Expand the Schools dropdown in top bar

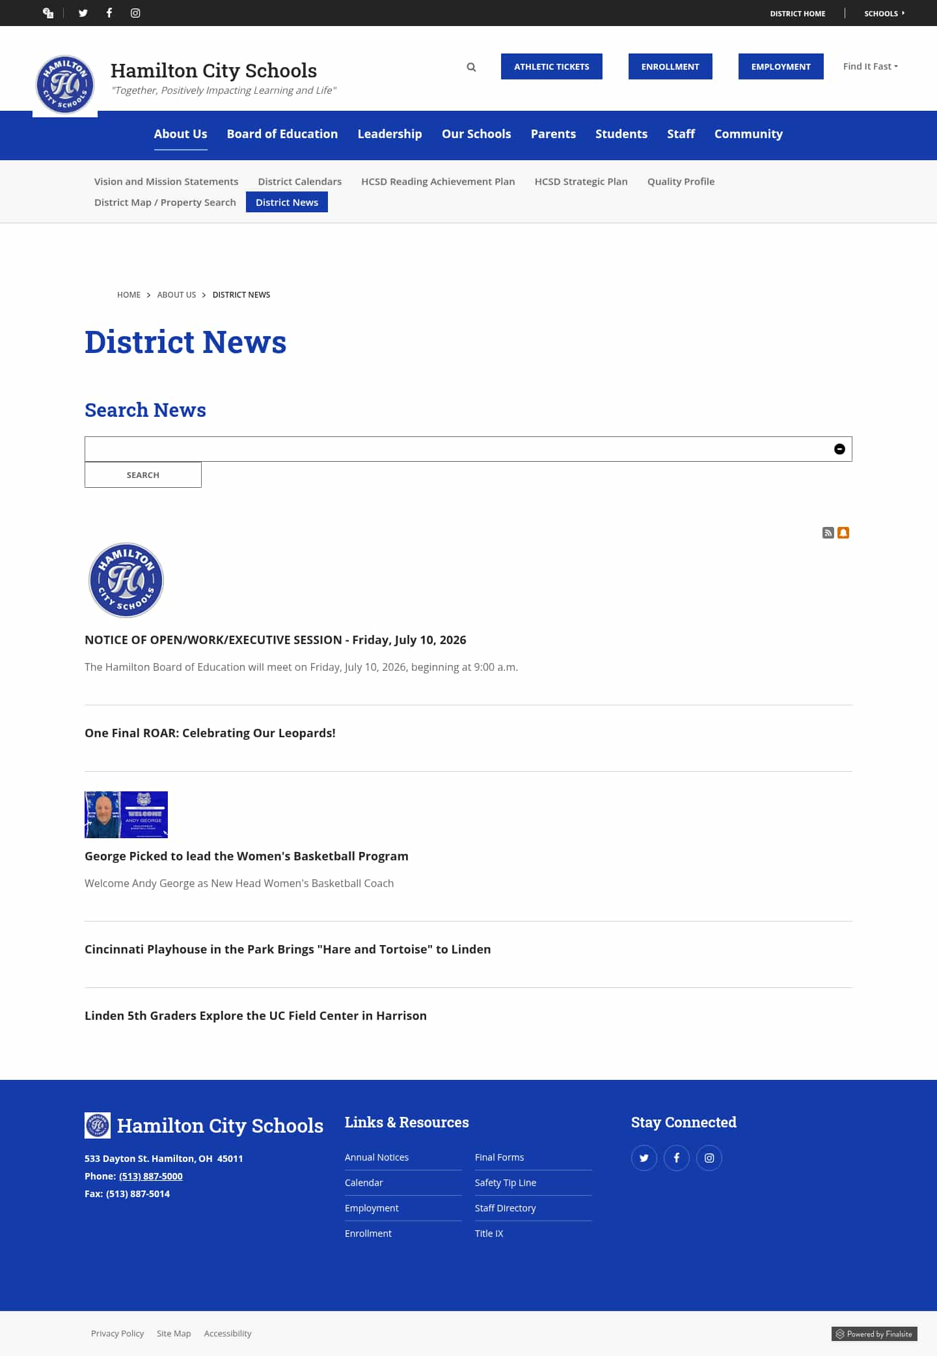(x=884, y=13)
